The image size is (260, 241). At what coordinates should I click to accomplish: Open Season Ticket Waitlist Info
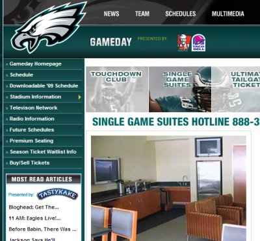click(x=43, y=152)
